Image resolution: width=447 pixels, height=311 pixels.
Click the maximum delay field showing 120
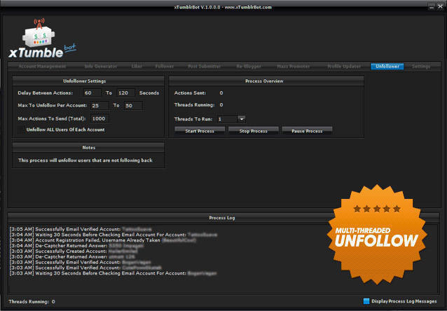[125, 93]
